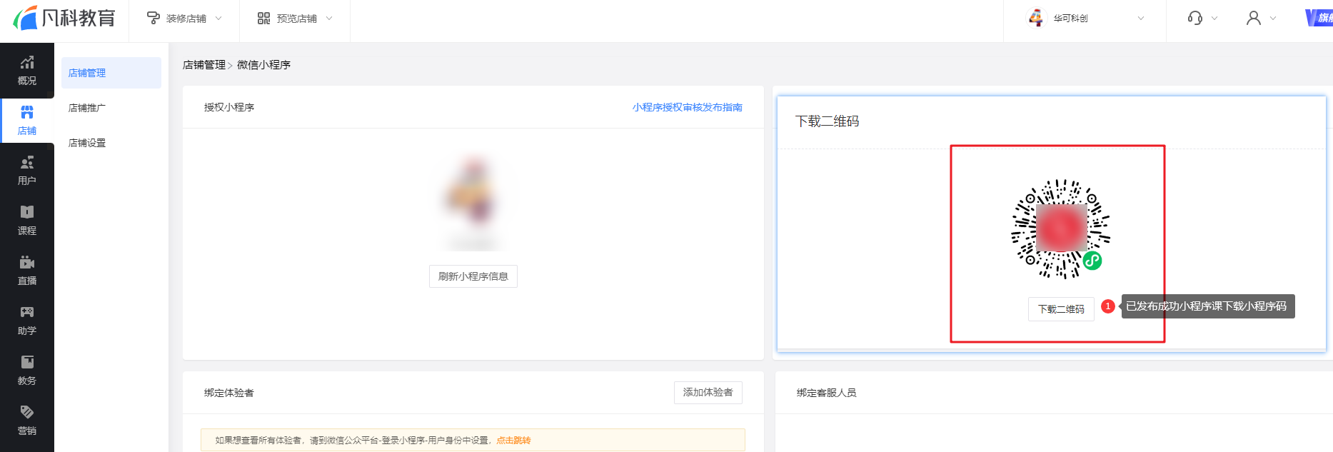Expand the 华可科创 account dropdown arrow
The width and height of the screenshot is (1333, 452).
[1141, 19]
